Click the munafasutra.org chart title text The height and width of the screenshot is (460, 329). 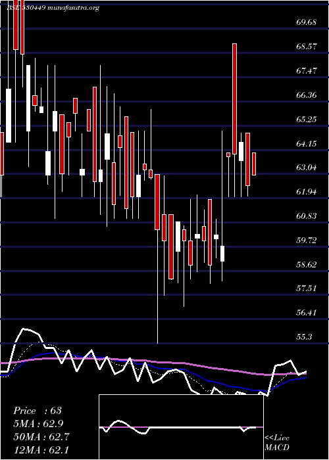[x=73, y=8]
